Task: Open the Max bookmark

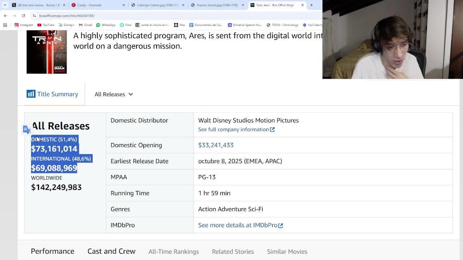Action: [179, 25]
